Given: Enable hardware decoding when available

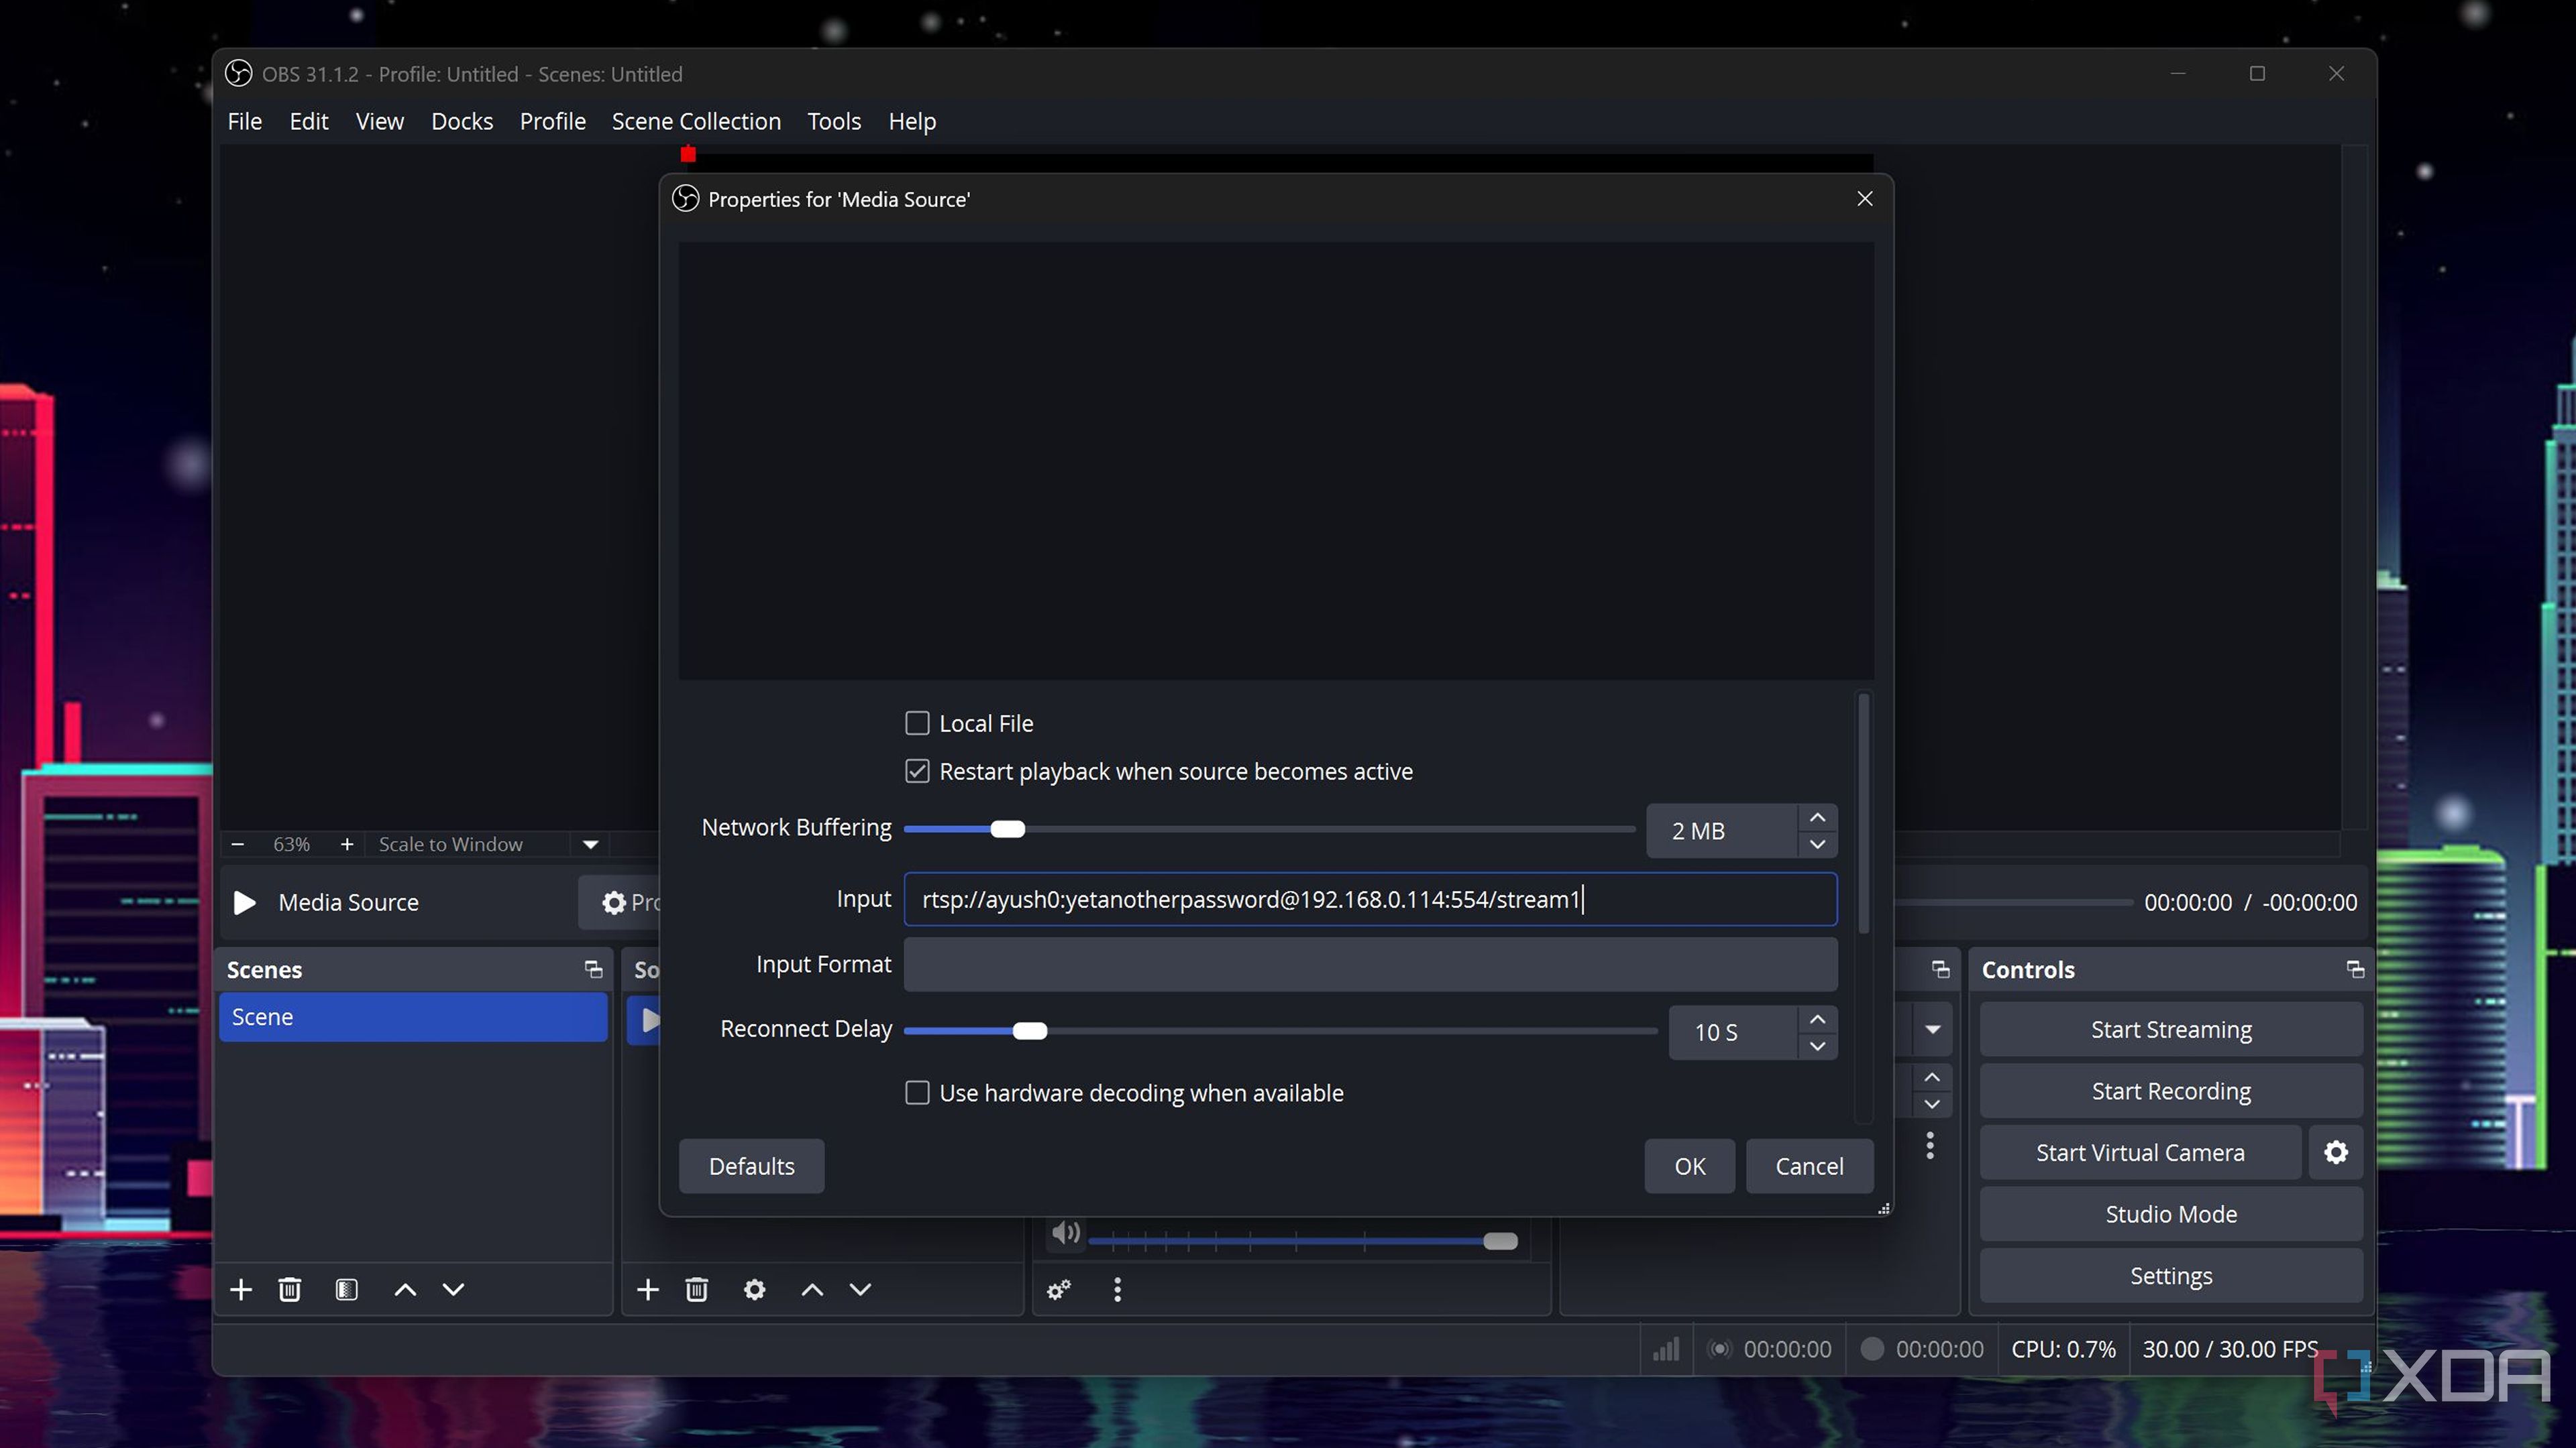Looking at the screenshot, I should coord(917,1092).
